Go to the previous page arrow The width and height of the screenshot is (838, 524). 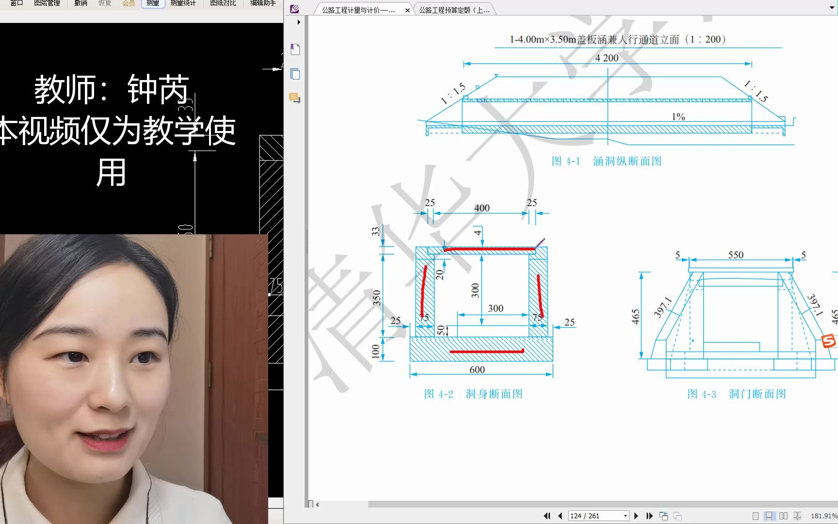click(560, 516)
